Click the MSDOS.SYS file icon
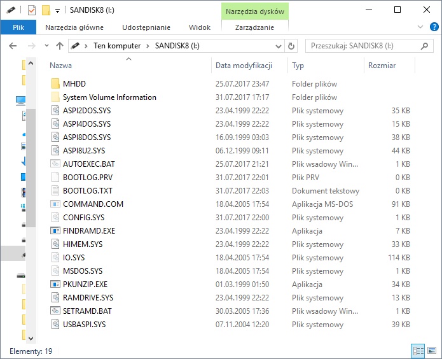Image resolution: width=442 pixels, height=359 pixels. point(55,271)
